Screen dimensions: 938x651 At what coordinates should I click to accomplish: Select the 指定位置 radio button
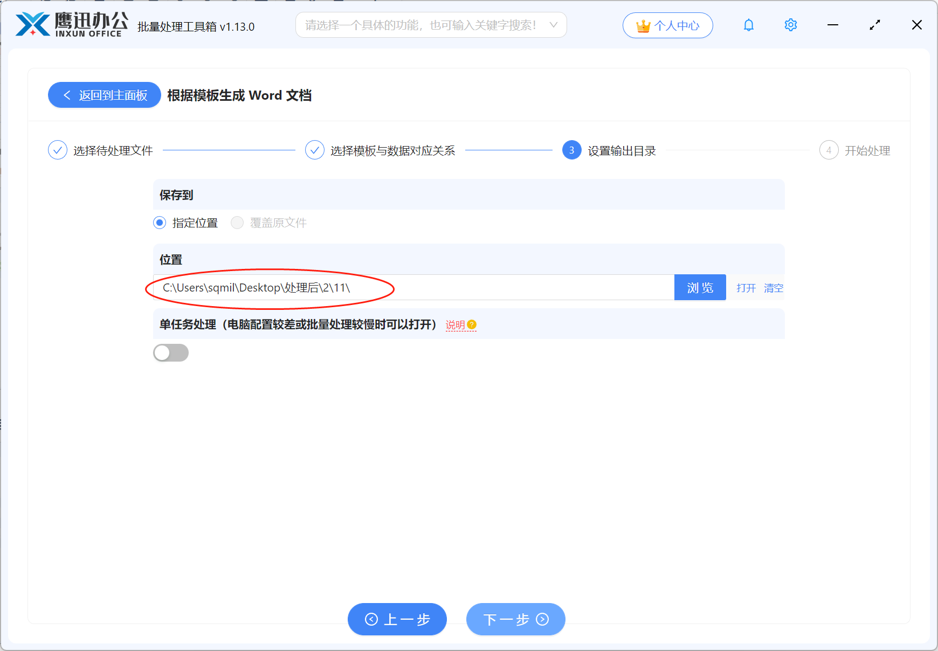[x=160, y=223]
